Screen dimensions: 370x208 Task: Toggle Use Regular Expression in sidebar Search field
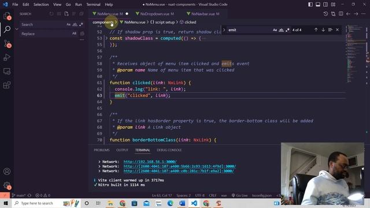pos(81,24)
